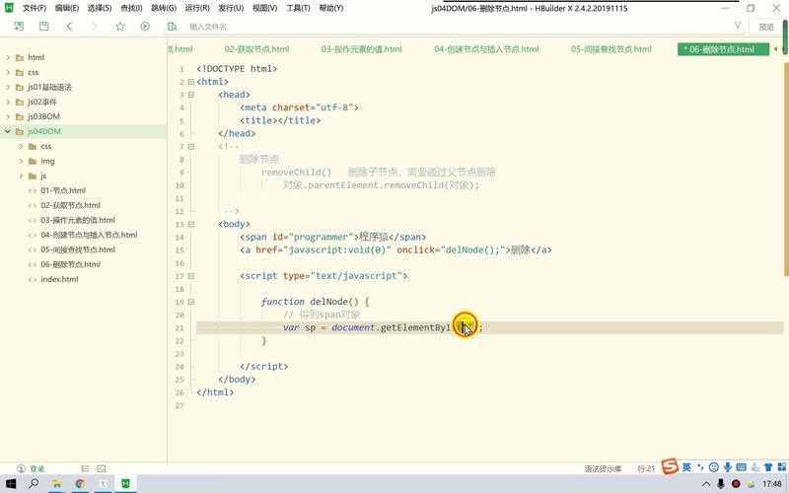789x493 pixels.
Task: Collapse the js04DOM folder
Action: click(x=8, y=131)
